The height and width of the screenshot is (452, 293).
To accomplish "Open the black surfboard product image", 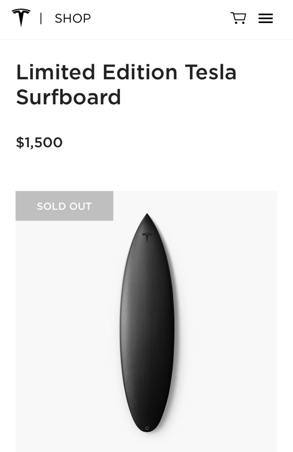I will click(147, 323).
